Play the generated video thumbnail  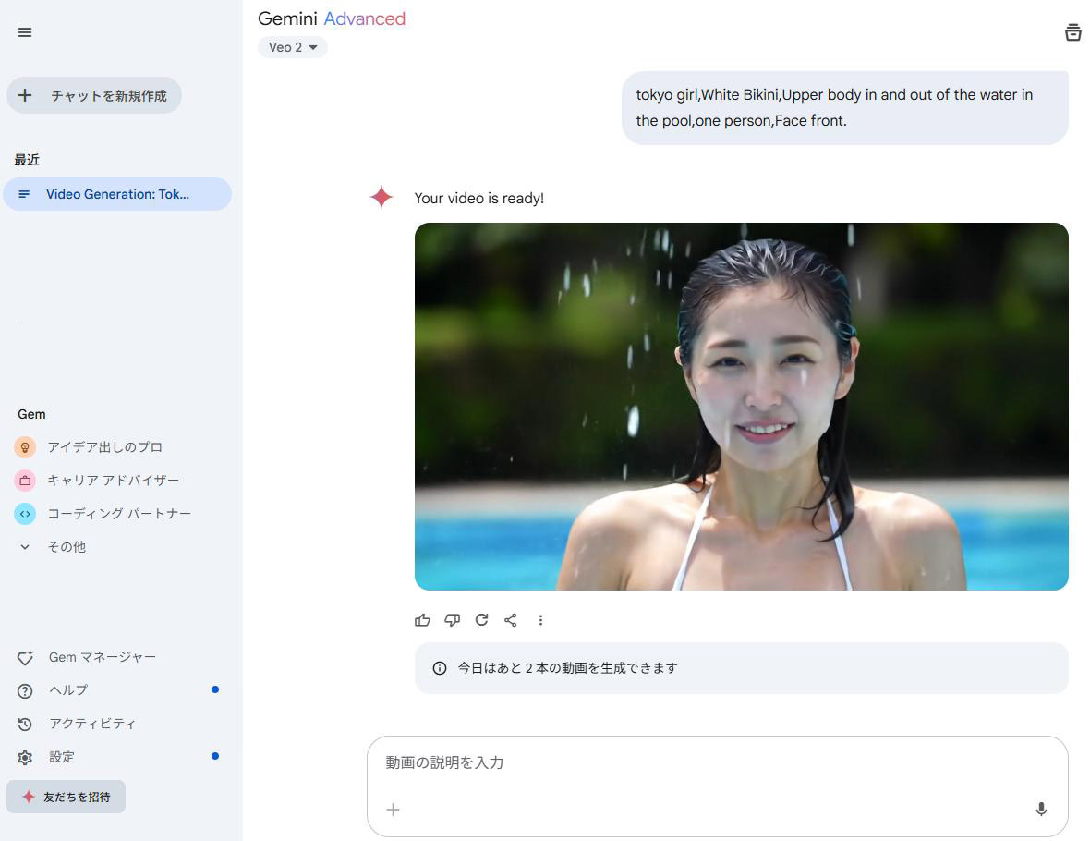(x=742, y=407)
